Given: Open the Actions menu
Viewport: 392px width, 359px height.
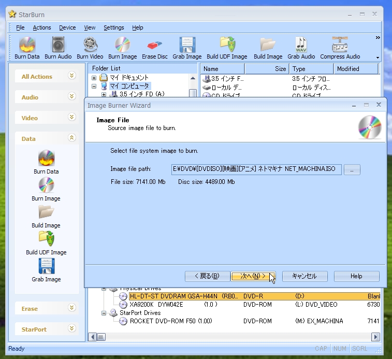Looking at the screenshot, I should click(42, 27).
